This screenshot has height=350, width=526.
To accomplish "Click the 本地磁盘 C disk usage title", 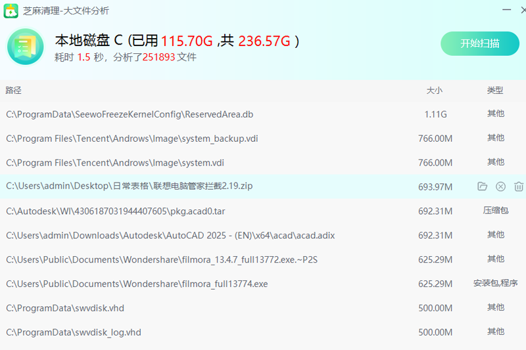I will click(x=177, y=41).
